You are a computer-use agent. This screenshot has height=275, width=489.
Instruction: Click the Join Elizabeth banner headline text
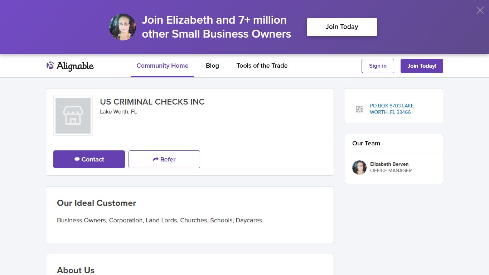point(216,27)
